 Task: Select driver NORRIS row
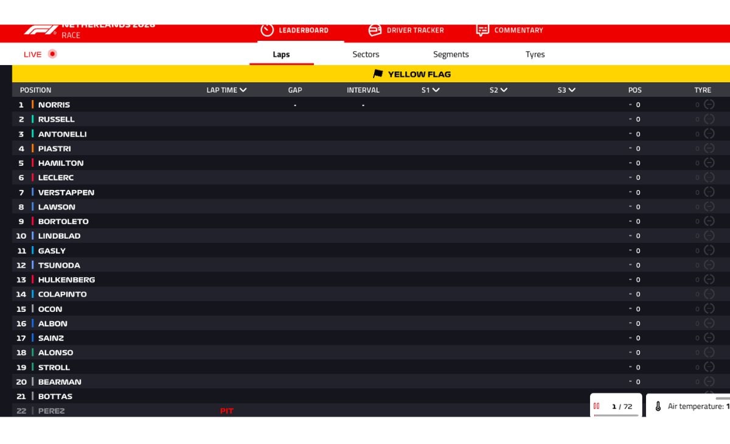coord(371,105)
